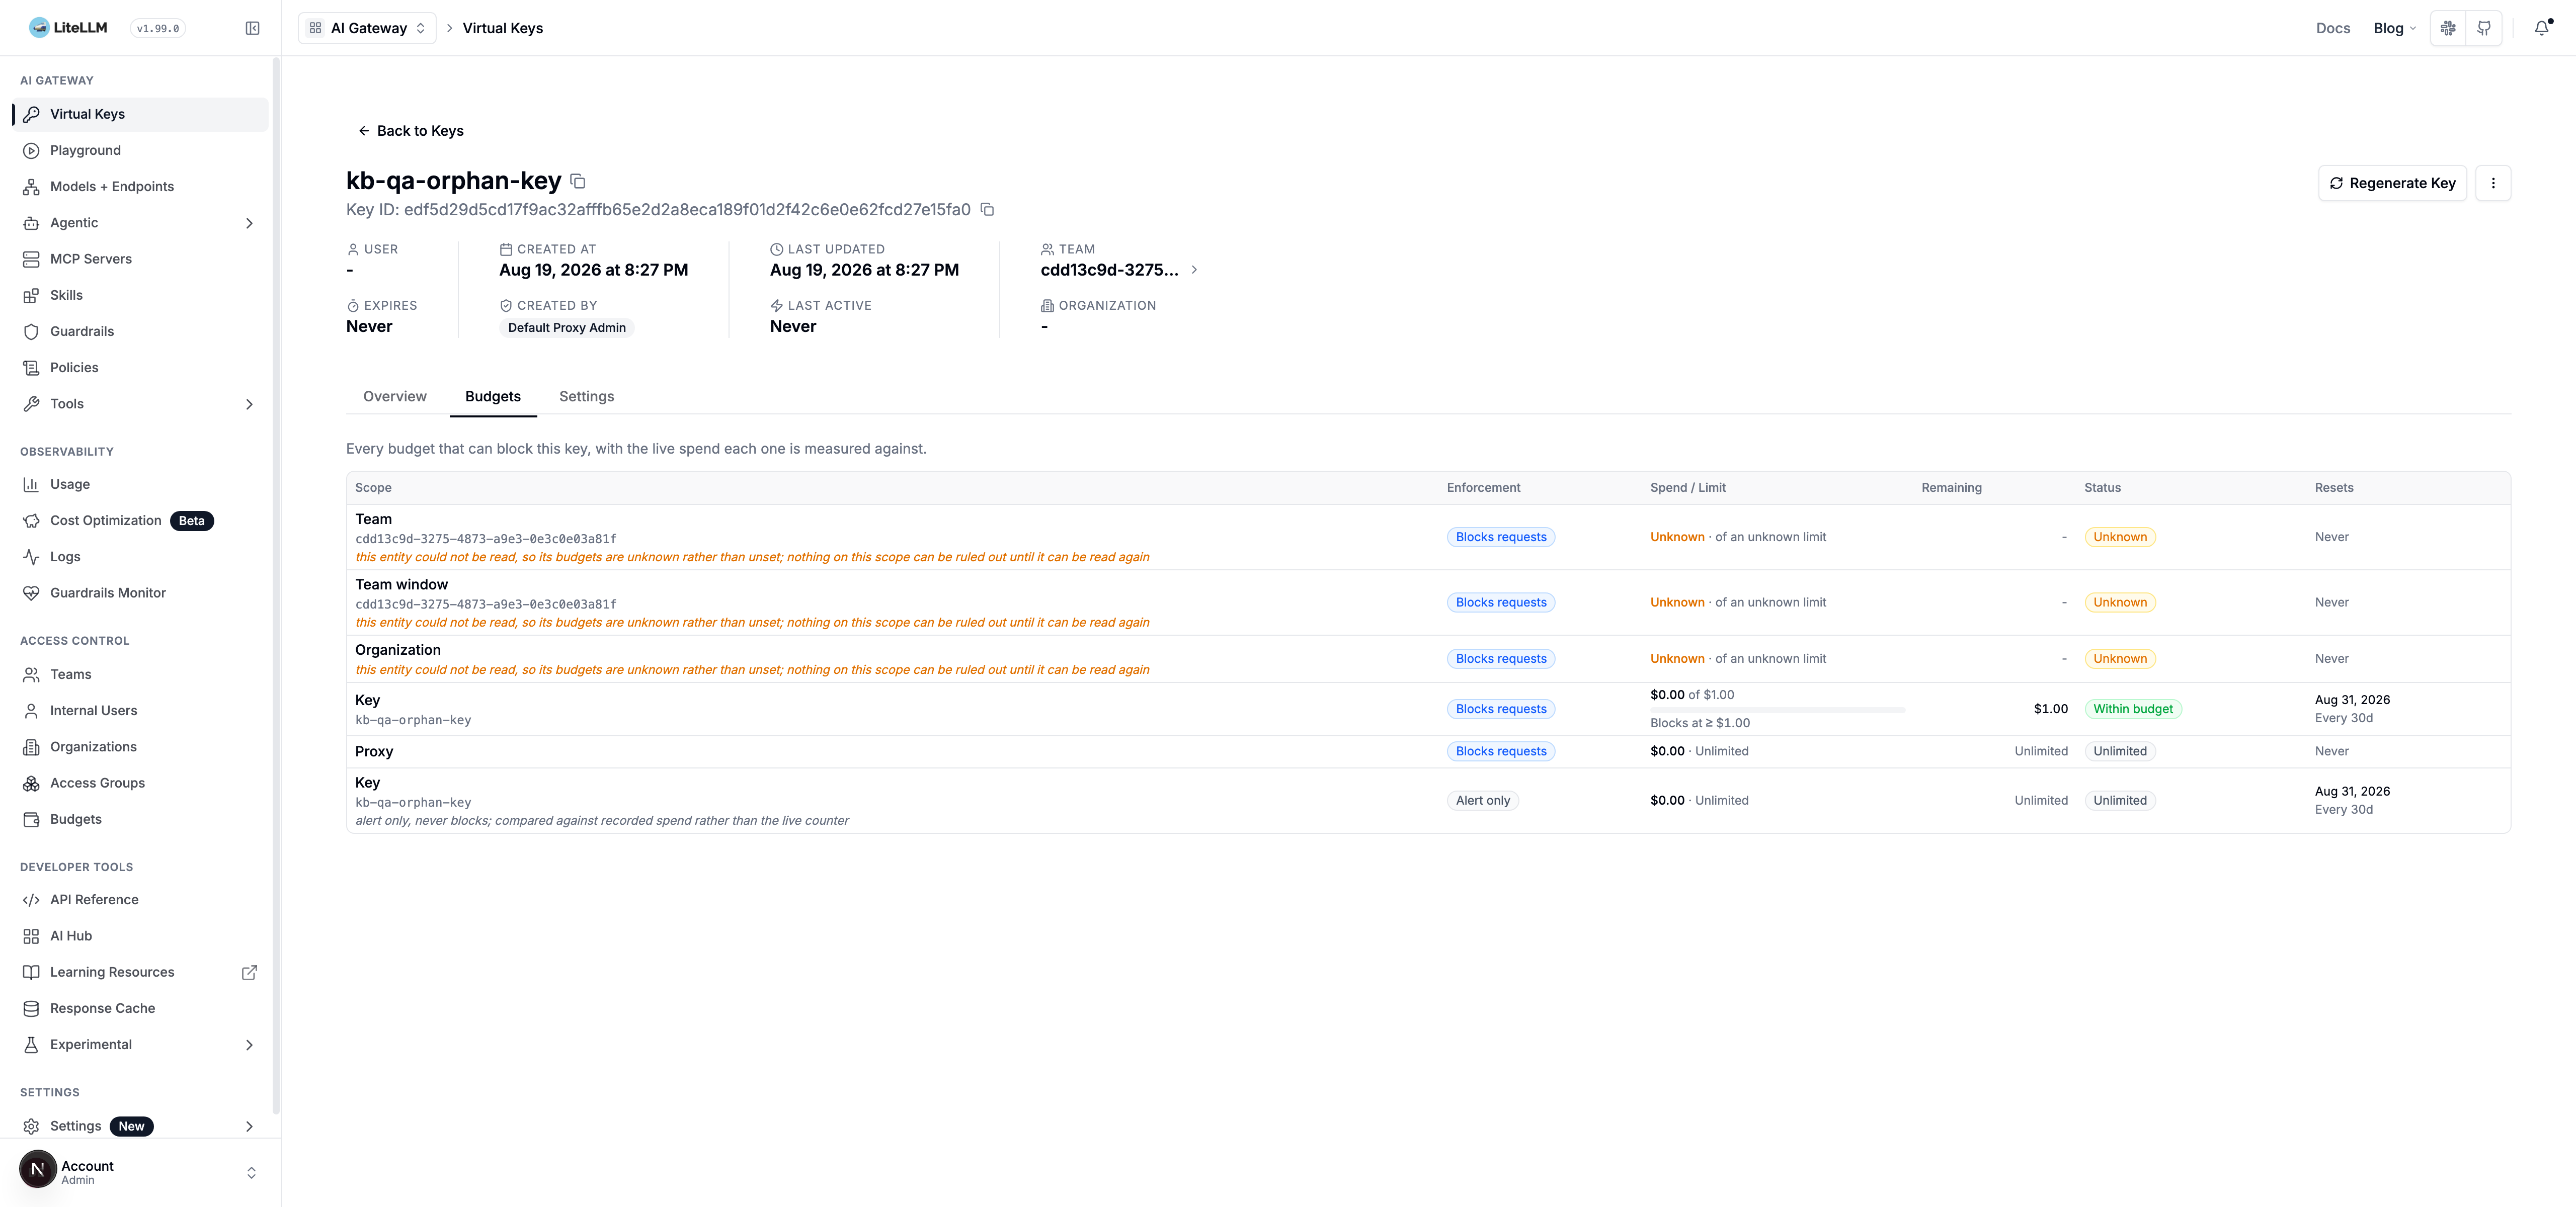Click the Alert only badge
The height and width of the screenshot is (1207, 2576).
[x=1483, y=800]
